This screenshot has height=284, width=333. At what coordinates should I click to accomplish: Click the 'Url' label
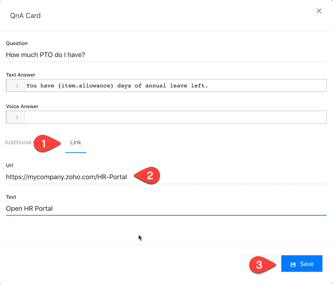tap(9, 165)
